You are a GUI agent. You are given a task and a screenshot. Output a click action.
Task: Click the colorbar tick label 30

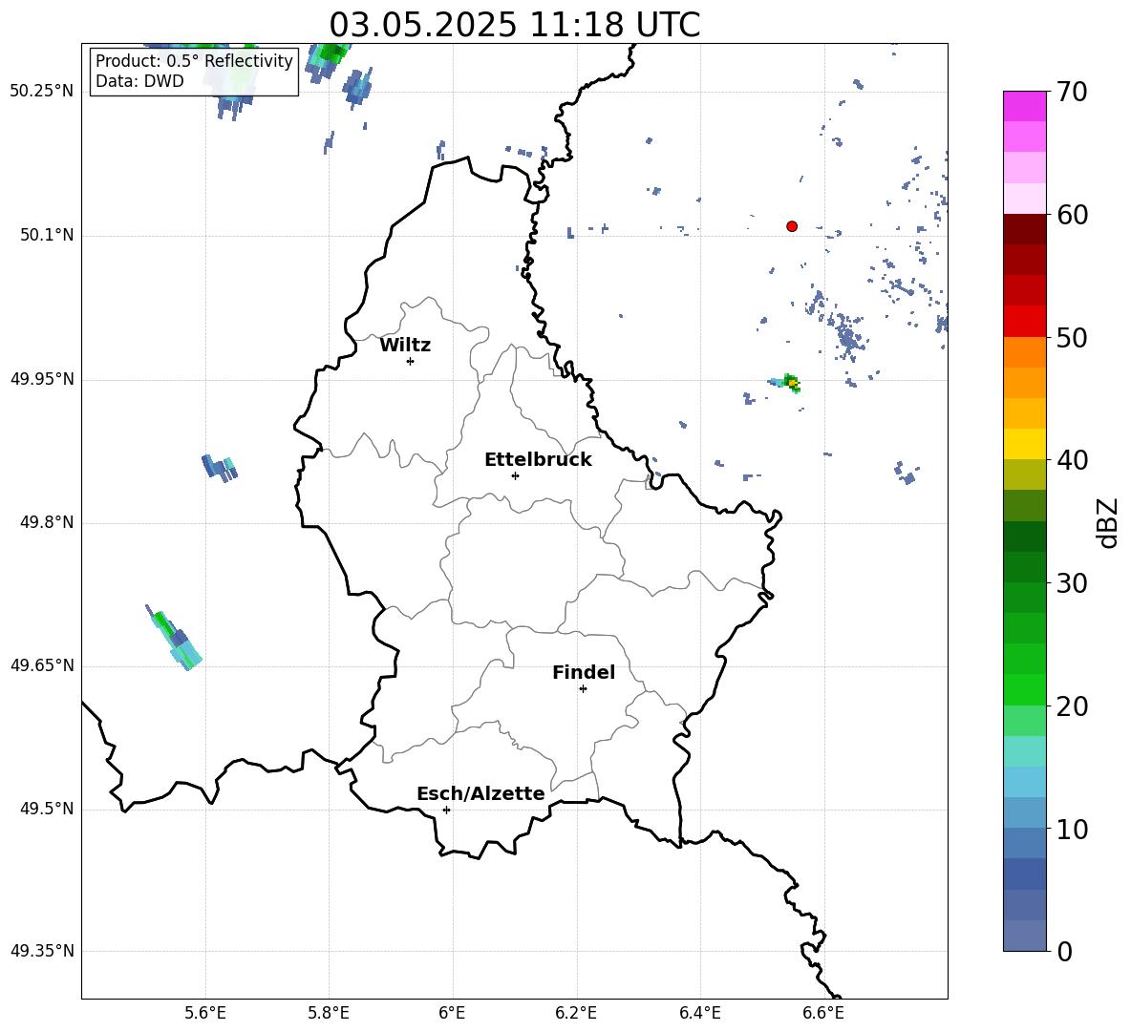coord(1072,583)
